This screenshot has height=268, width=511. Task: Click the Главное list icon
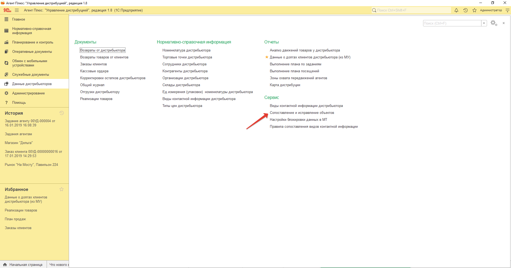tap(6, 19)
